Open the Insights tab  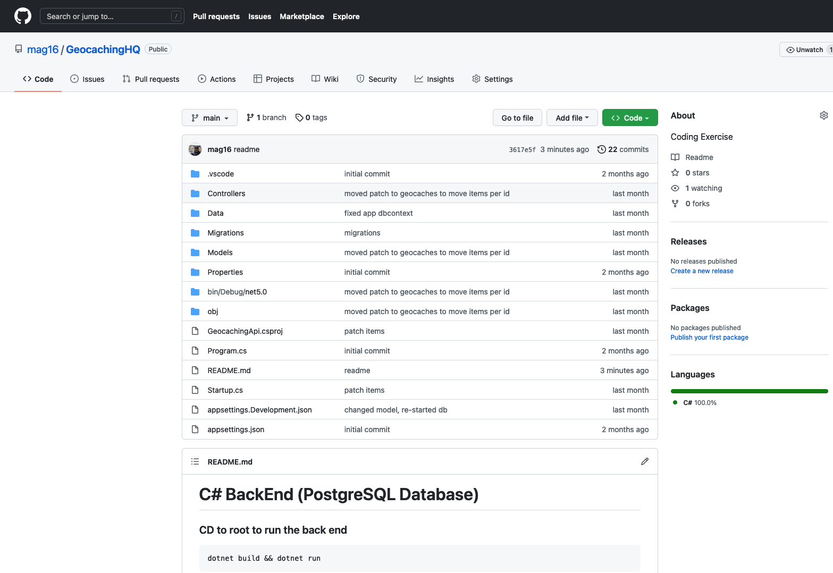pyautogui.click(x=434, y=79)
